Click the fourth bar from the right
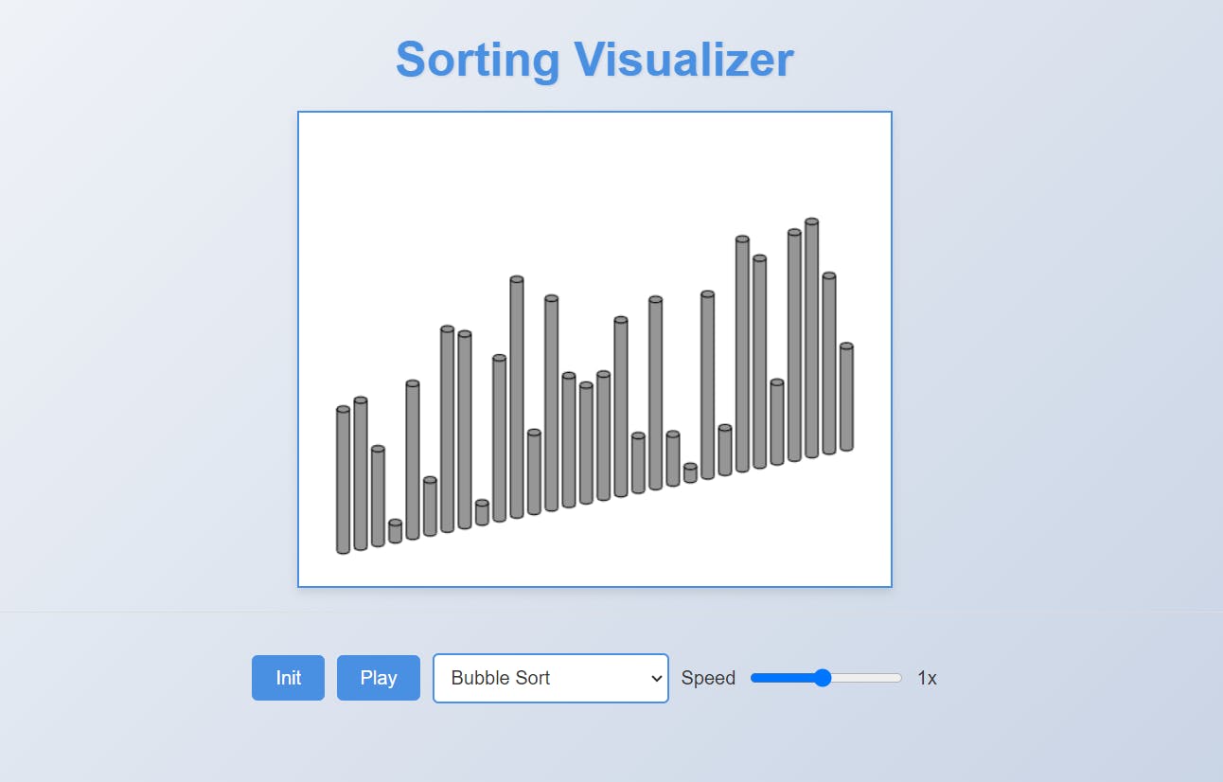The height and width of the screenshot is (782, 1223). click(x=794, y=346)
